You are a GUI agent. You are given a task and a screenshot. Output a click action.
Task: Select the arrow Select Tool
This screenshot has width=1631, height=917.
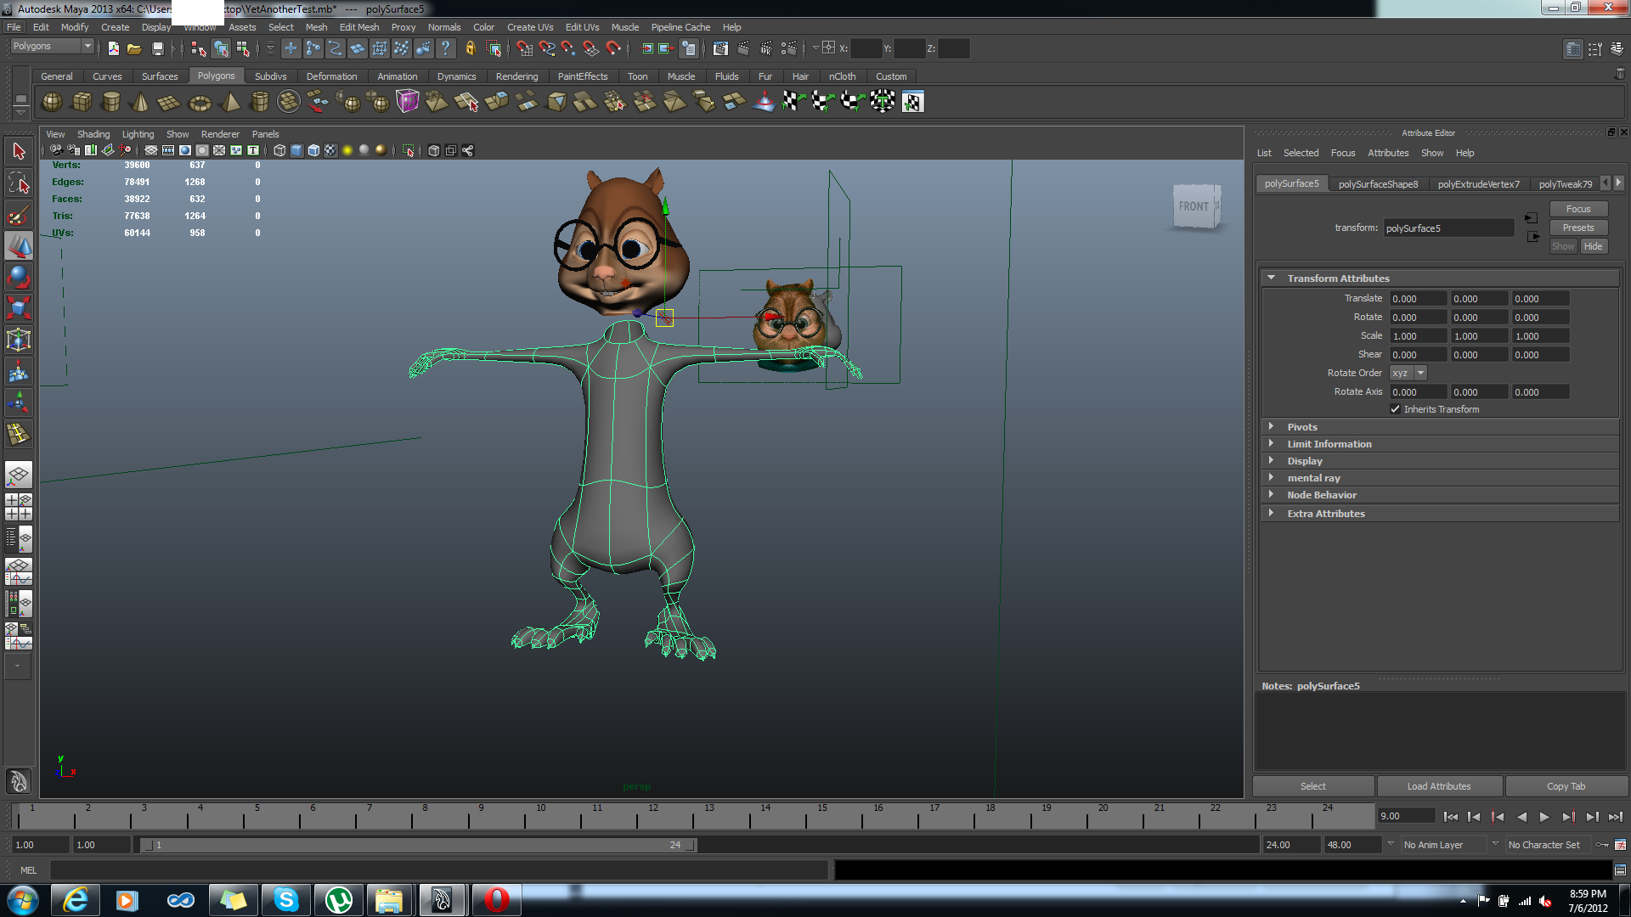click(19, 152)
